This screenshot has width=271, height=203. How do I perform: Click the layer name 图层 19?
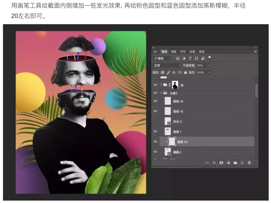tap(178, 101)
